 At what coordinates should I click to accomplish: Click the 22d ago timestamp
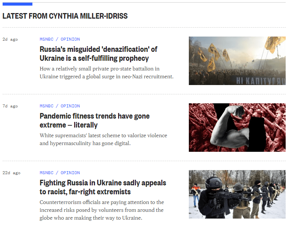(11, 173)
